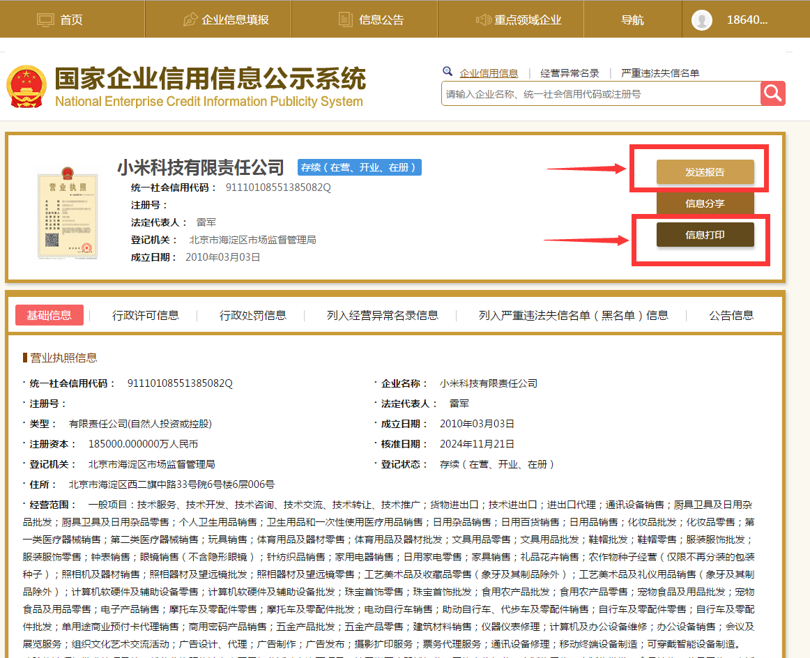Switch to the 列入严重违法失信名单（黑名单）信息 tab
810x658 pixels.
(x=574, y=315)
